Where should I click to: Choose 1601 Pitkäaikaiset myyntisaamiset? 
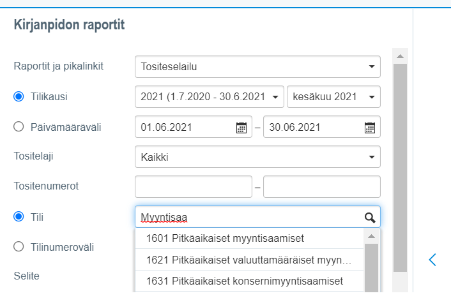(x=249, y=238)
